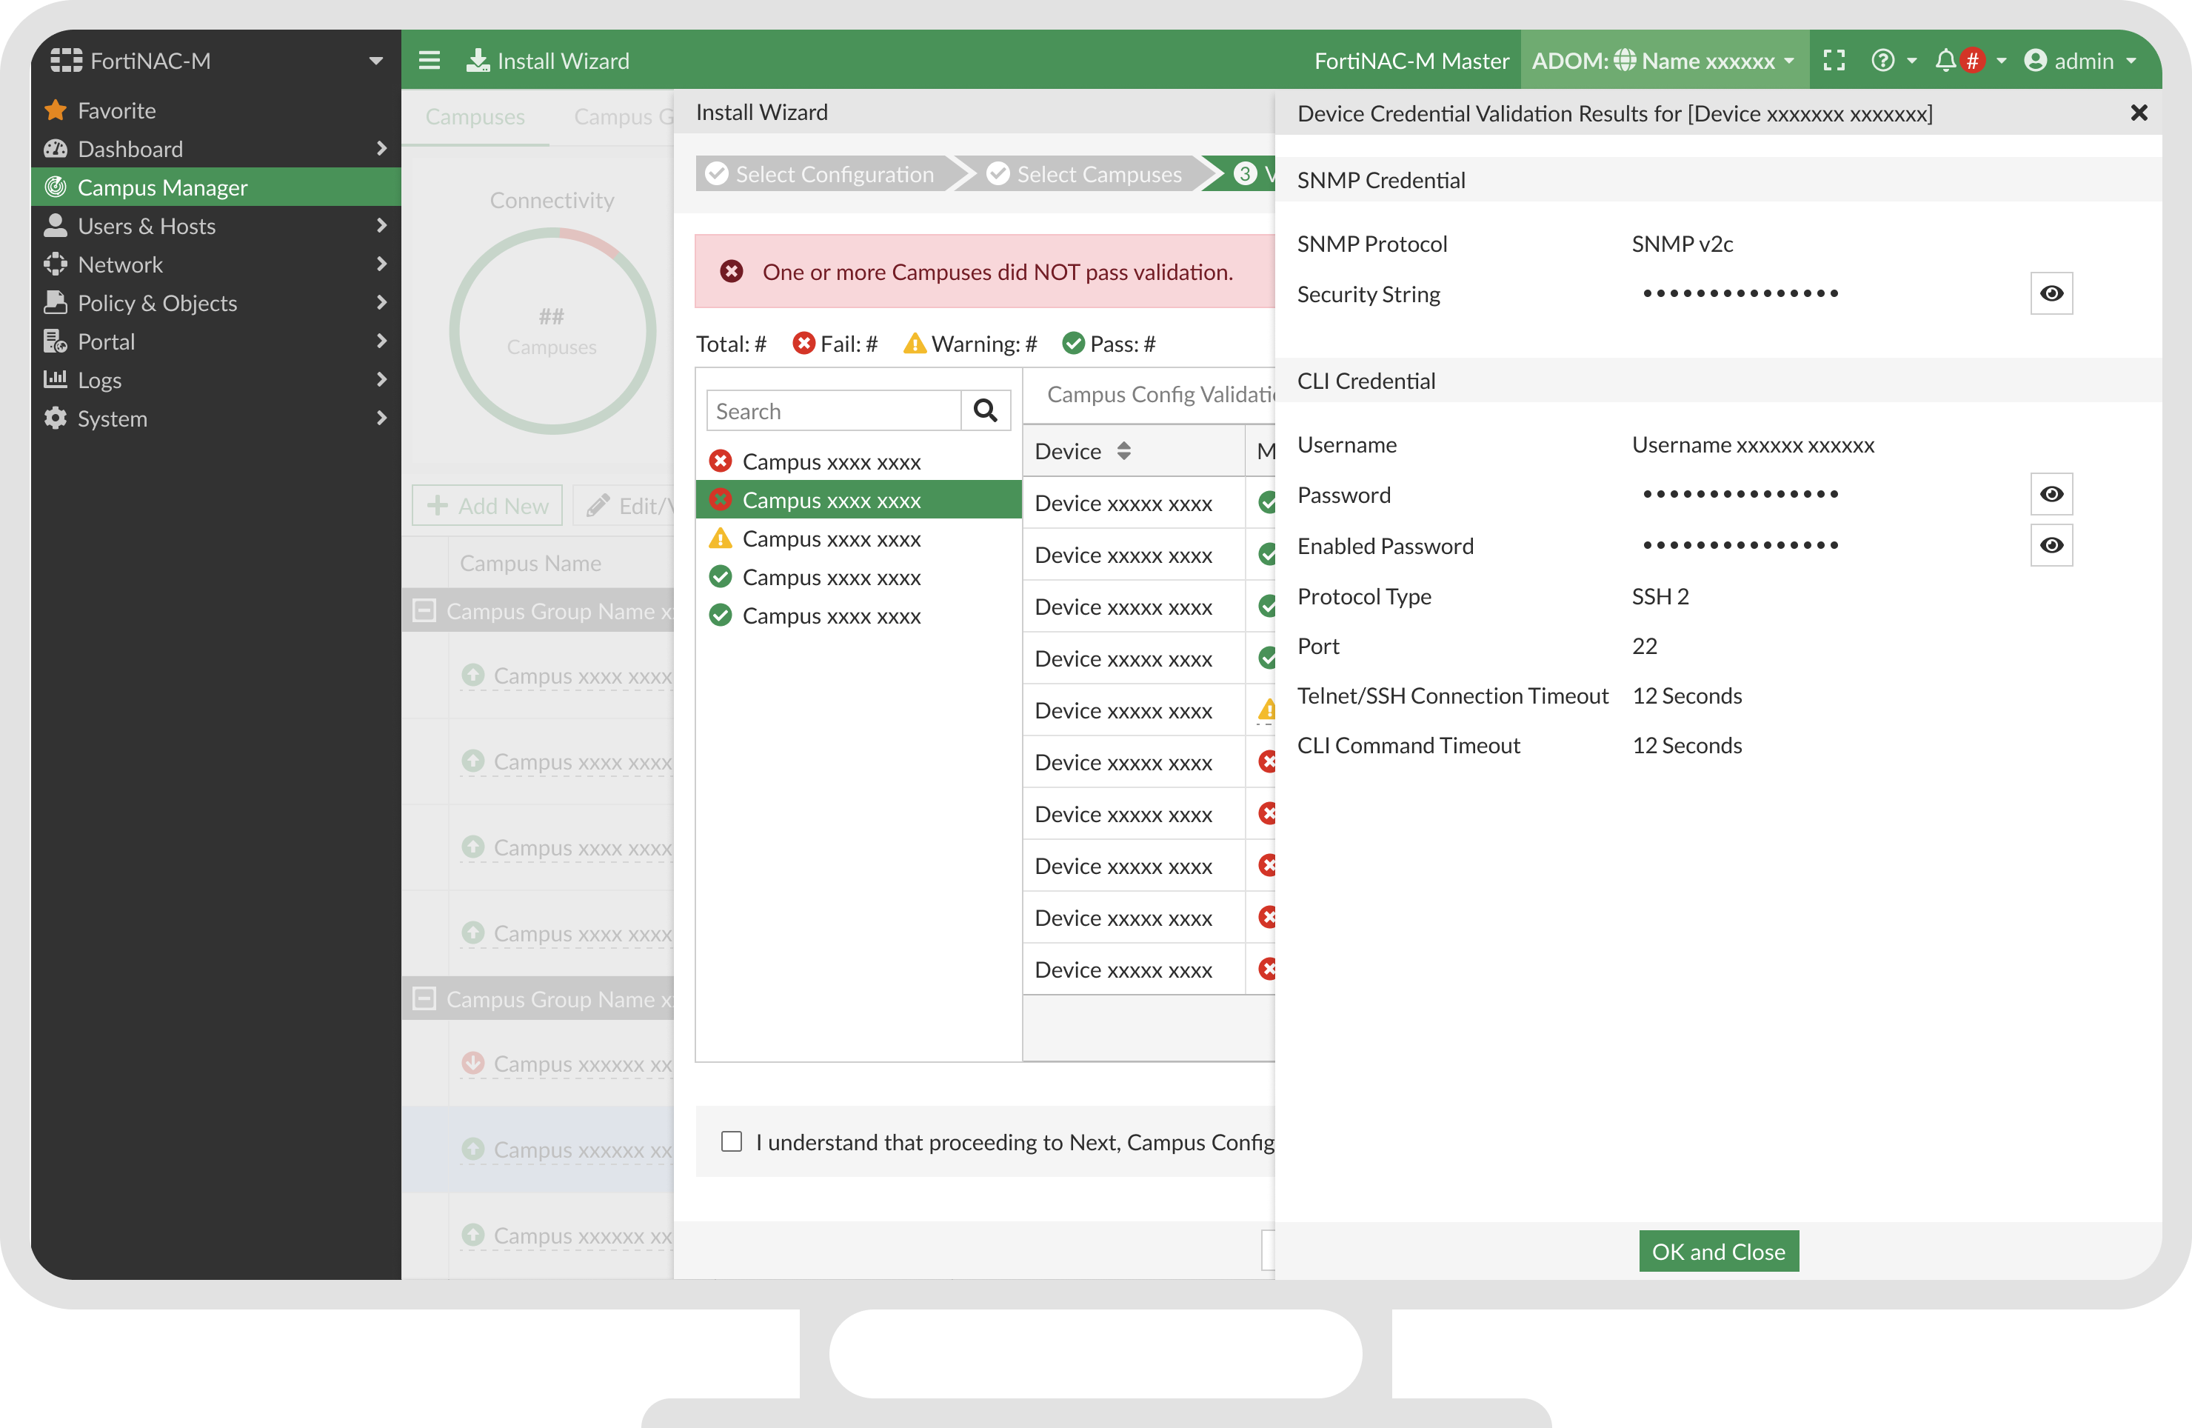Toggle fullscreen mode icon
2192x1428 pixels.
pyautogui.click(x=1834, y=61)
